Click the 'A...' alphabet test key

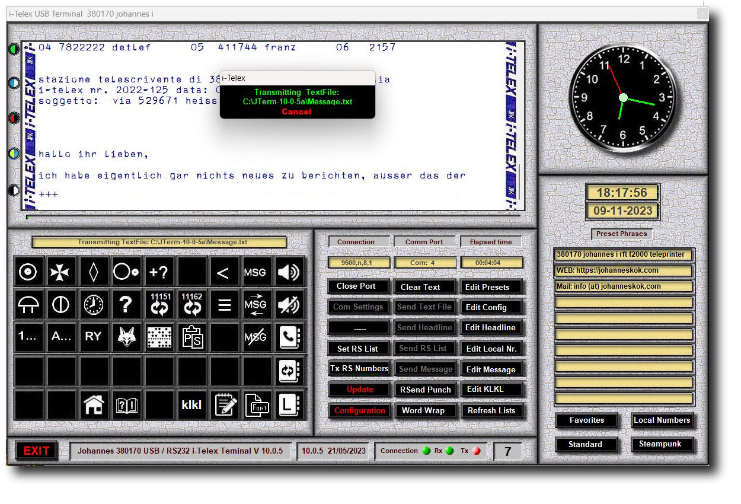click(x=61, y=337)
